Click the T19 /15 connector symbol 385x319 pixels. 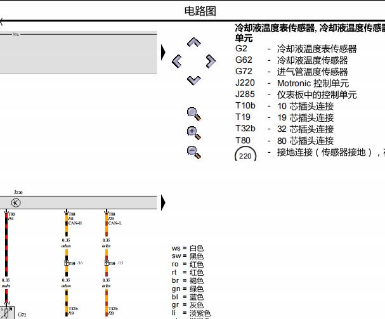[107, 263]
